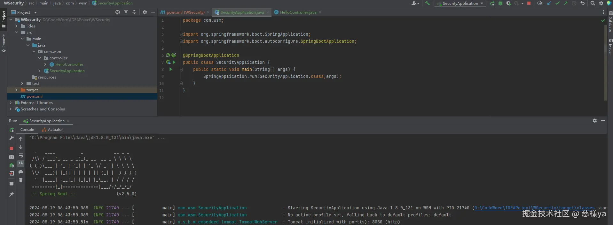The height and width of the screenshot is (225, 613).
Task: Click the green Debug bug icon in toolbar
Action: click(x=500, y=3)
